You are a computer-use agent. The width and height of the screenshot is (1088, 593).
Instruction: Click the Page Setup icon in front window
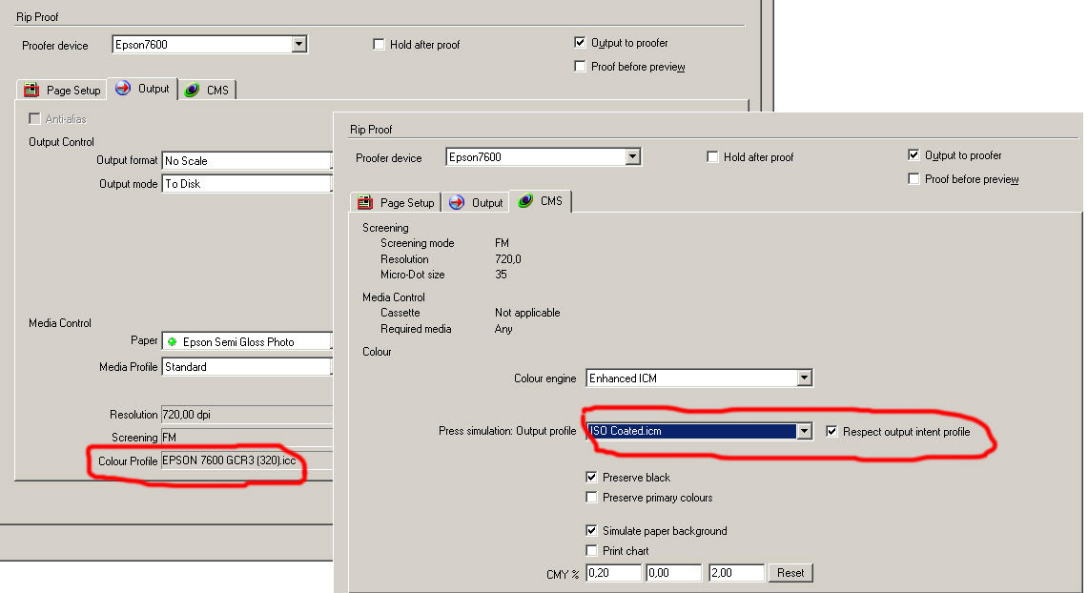(x=365, y=202)
